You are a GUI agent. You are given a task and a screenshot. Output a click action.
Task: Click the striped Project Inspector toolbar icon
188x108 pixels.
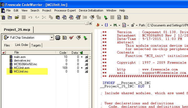[x=126, y=17]
